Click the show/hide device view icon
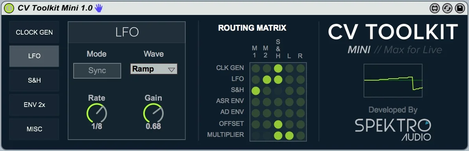Screen dimensions: 469x151 pyautogui.click(x=435, y=8)
